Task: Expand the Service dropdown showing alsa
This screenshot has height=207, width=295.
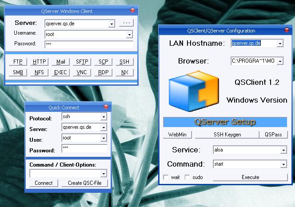Action: click(x=283, y=150)
